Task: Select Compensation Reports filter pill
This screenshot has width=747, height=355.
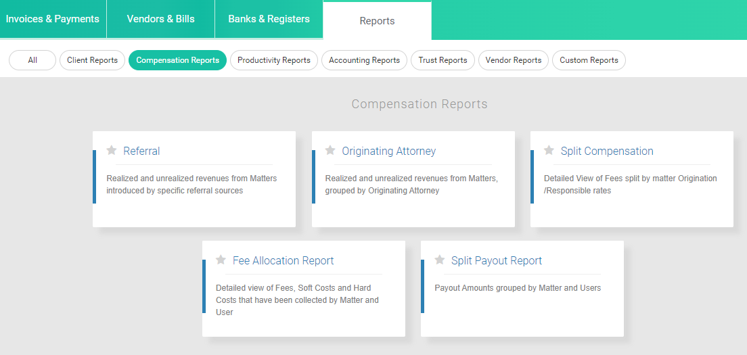Action: click(x=178, y=60)
